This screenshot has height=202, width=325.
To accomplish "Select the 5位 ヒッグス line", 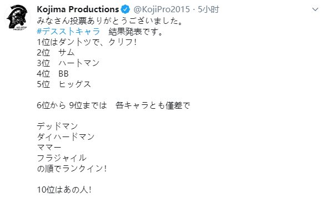I will (64, 84).
